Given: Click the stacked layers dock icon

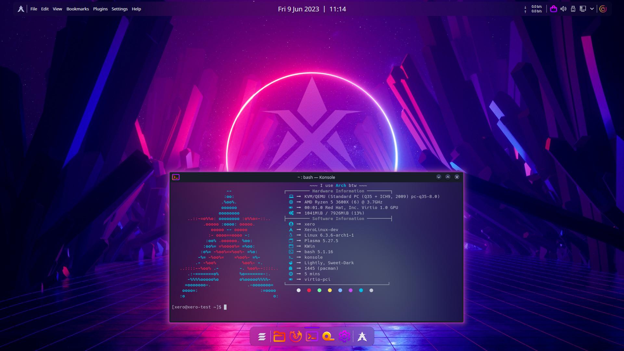Looking at the screenshot, I should (x=262, y=336).
